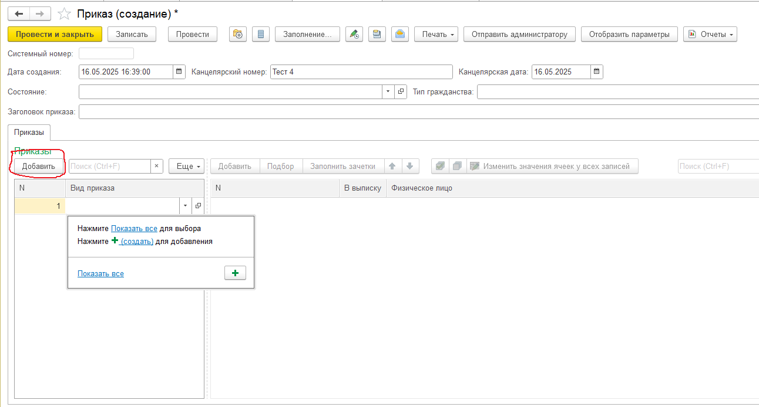Focus the Системный номер field
759x407 pixels.
coord(106,54)
